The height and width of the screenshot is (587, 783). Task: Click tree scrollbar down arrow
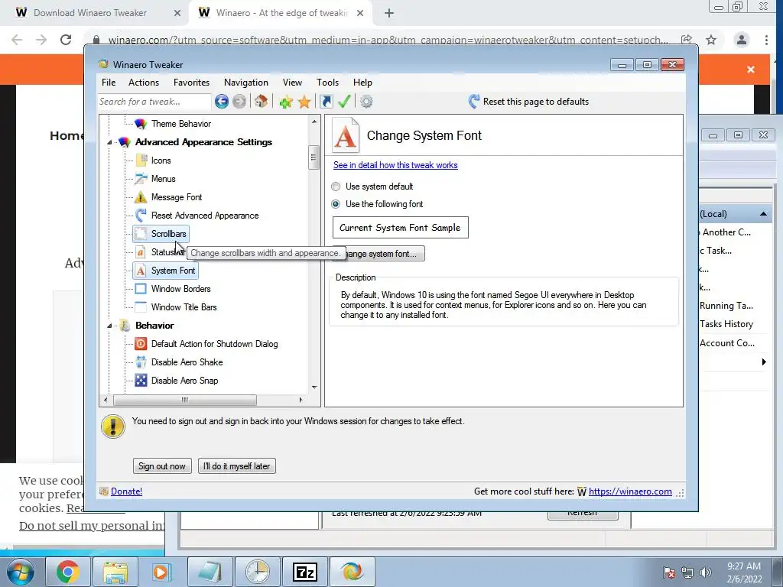click(314, 388)
